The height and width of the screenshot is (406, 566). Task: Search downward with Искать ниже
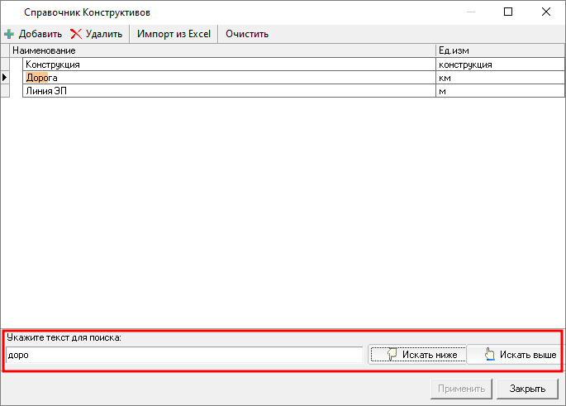[417, 355]
